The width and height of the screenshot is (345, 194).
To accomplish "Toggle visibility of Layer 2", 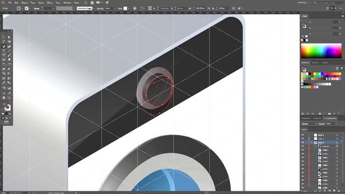I will [x=303, y=142].
